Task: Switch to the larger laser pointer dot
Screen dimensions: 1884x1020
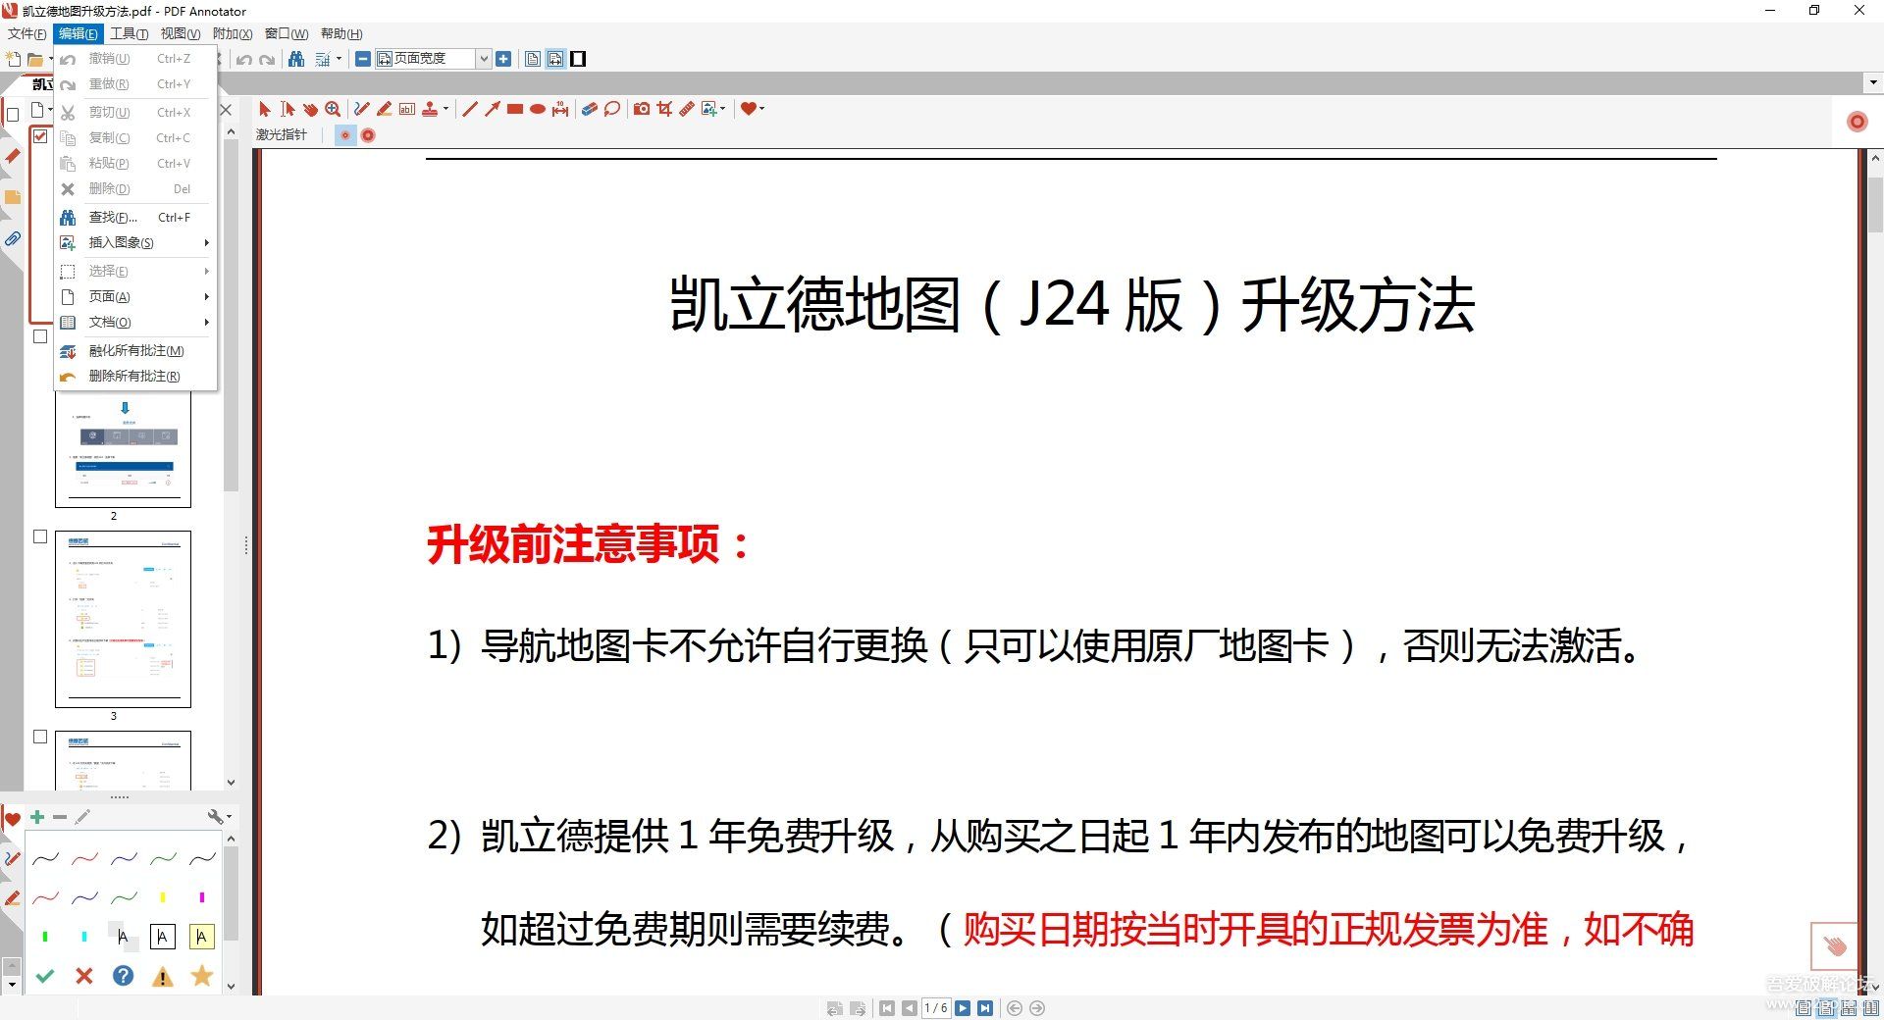Action: 368,135
